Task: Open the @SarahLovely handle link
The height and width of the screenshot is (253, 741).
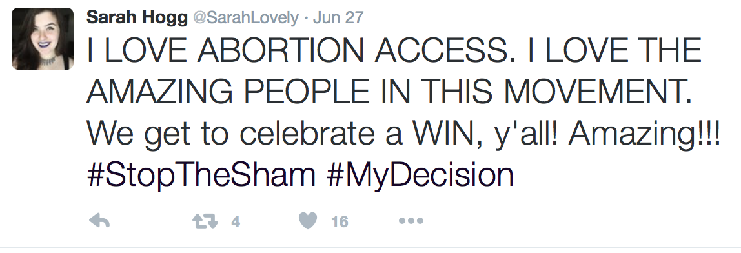Action: 245,18
